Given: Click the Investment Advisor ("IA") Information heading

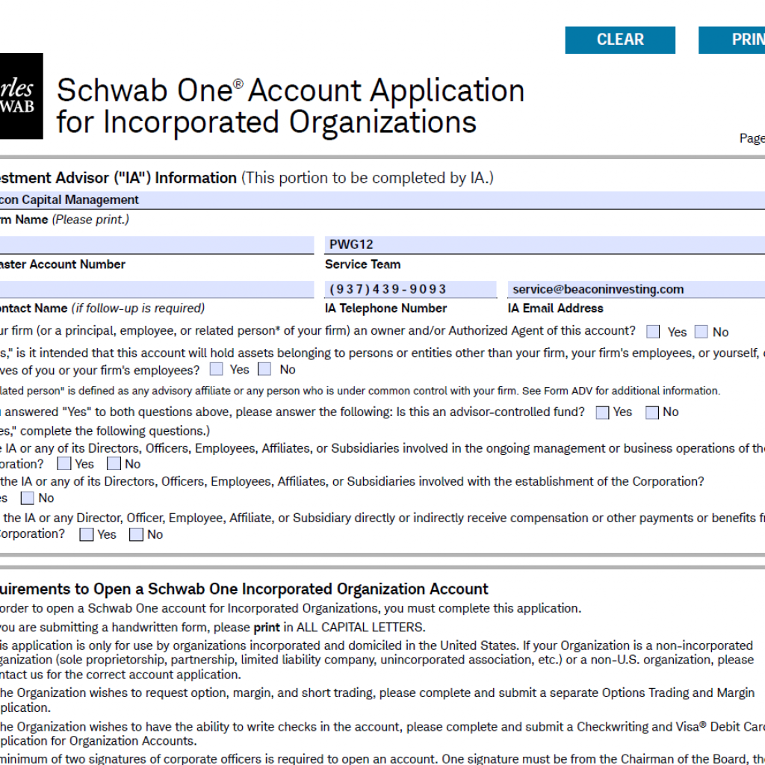Looking at the screenshot, I should pyautogui.click(x=118, y=178).
